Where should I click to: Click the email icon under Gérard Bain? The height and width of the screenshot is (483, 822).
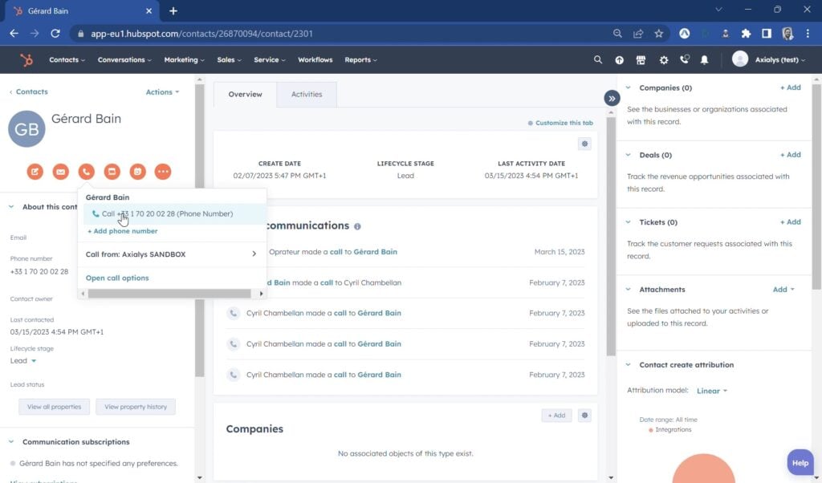[61, 172]
